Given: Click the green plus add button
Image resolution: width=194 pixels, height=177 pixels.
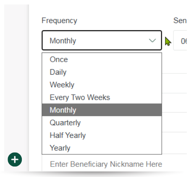Looking at the screenshot, I should 15,159.
